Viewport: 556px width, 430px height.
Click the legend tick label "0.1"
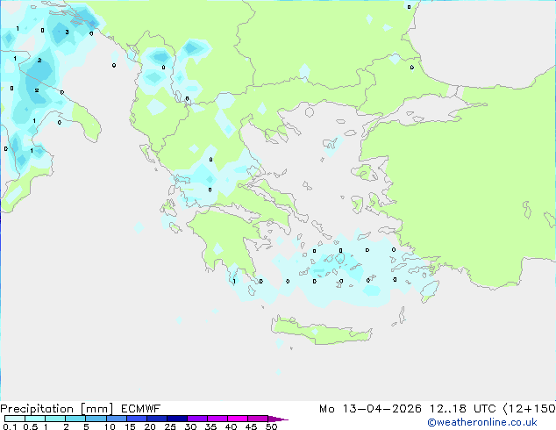point(10,426)
